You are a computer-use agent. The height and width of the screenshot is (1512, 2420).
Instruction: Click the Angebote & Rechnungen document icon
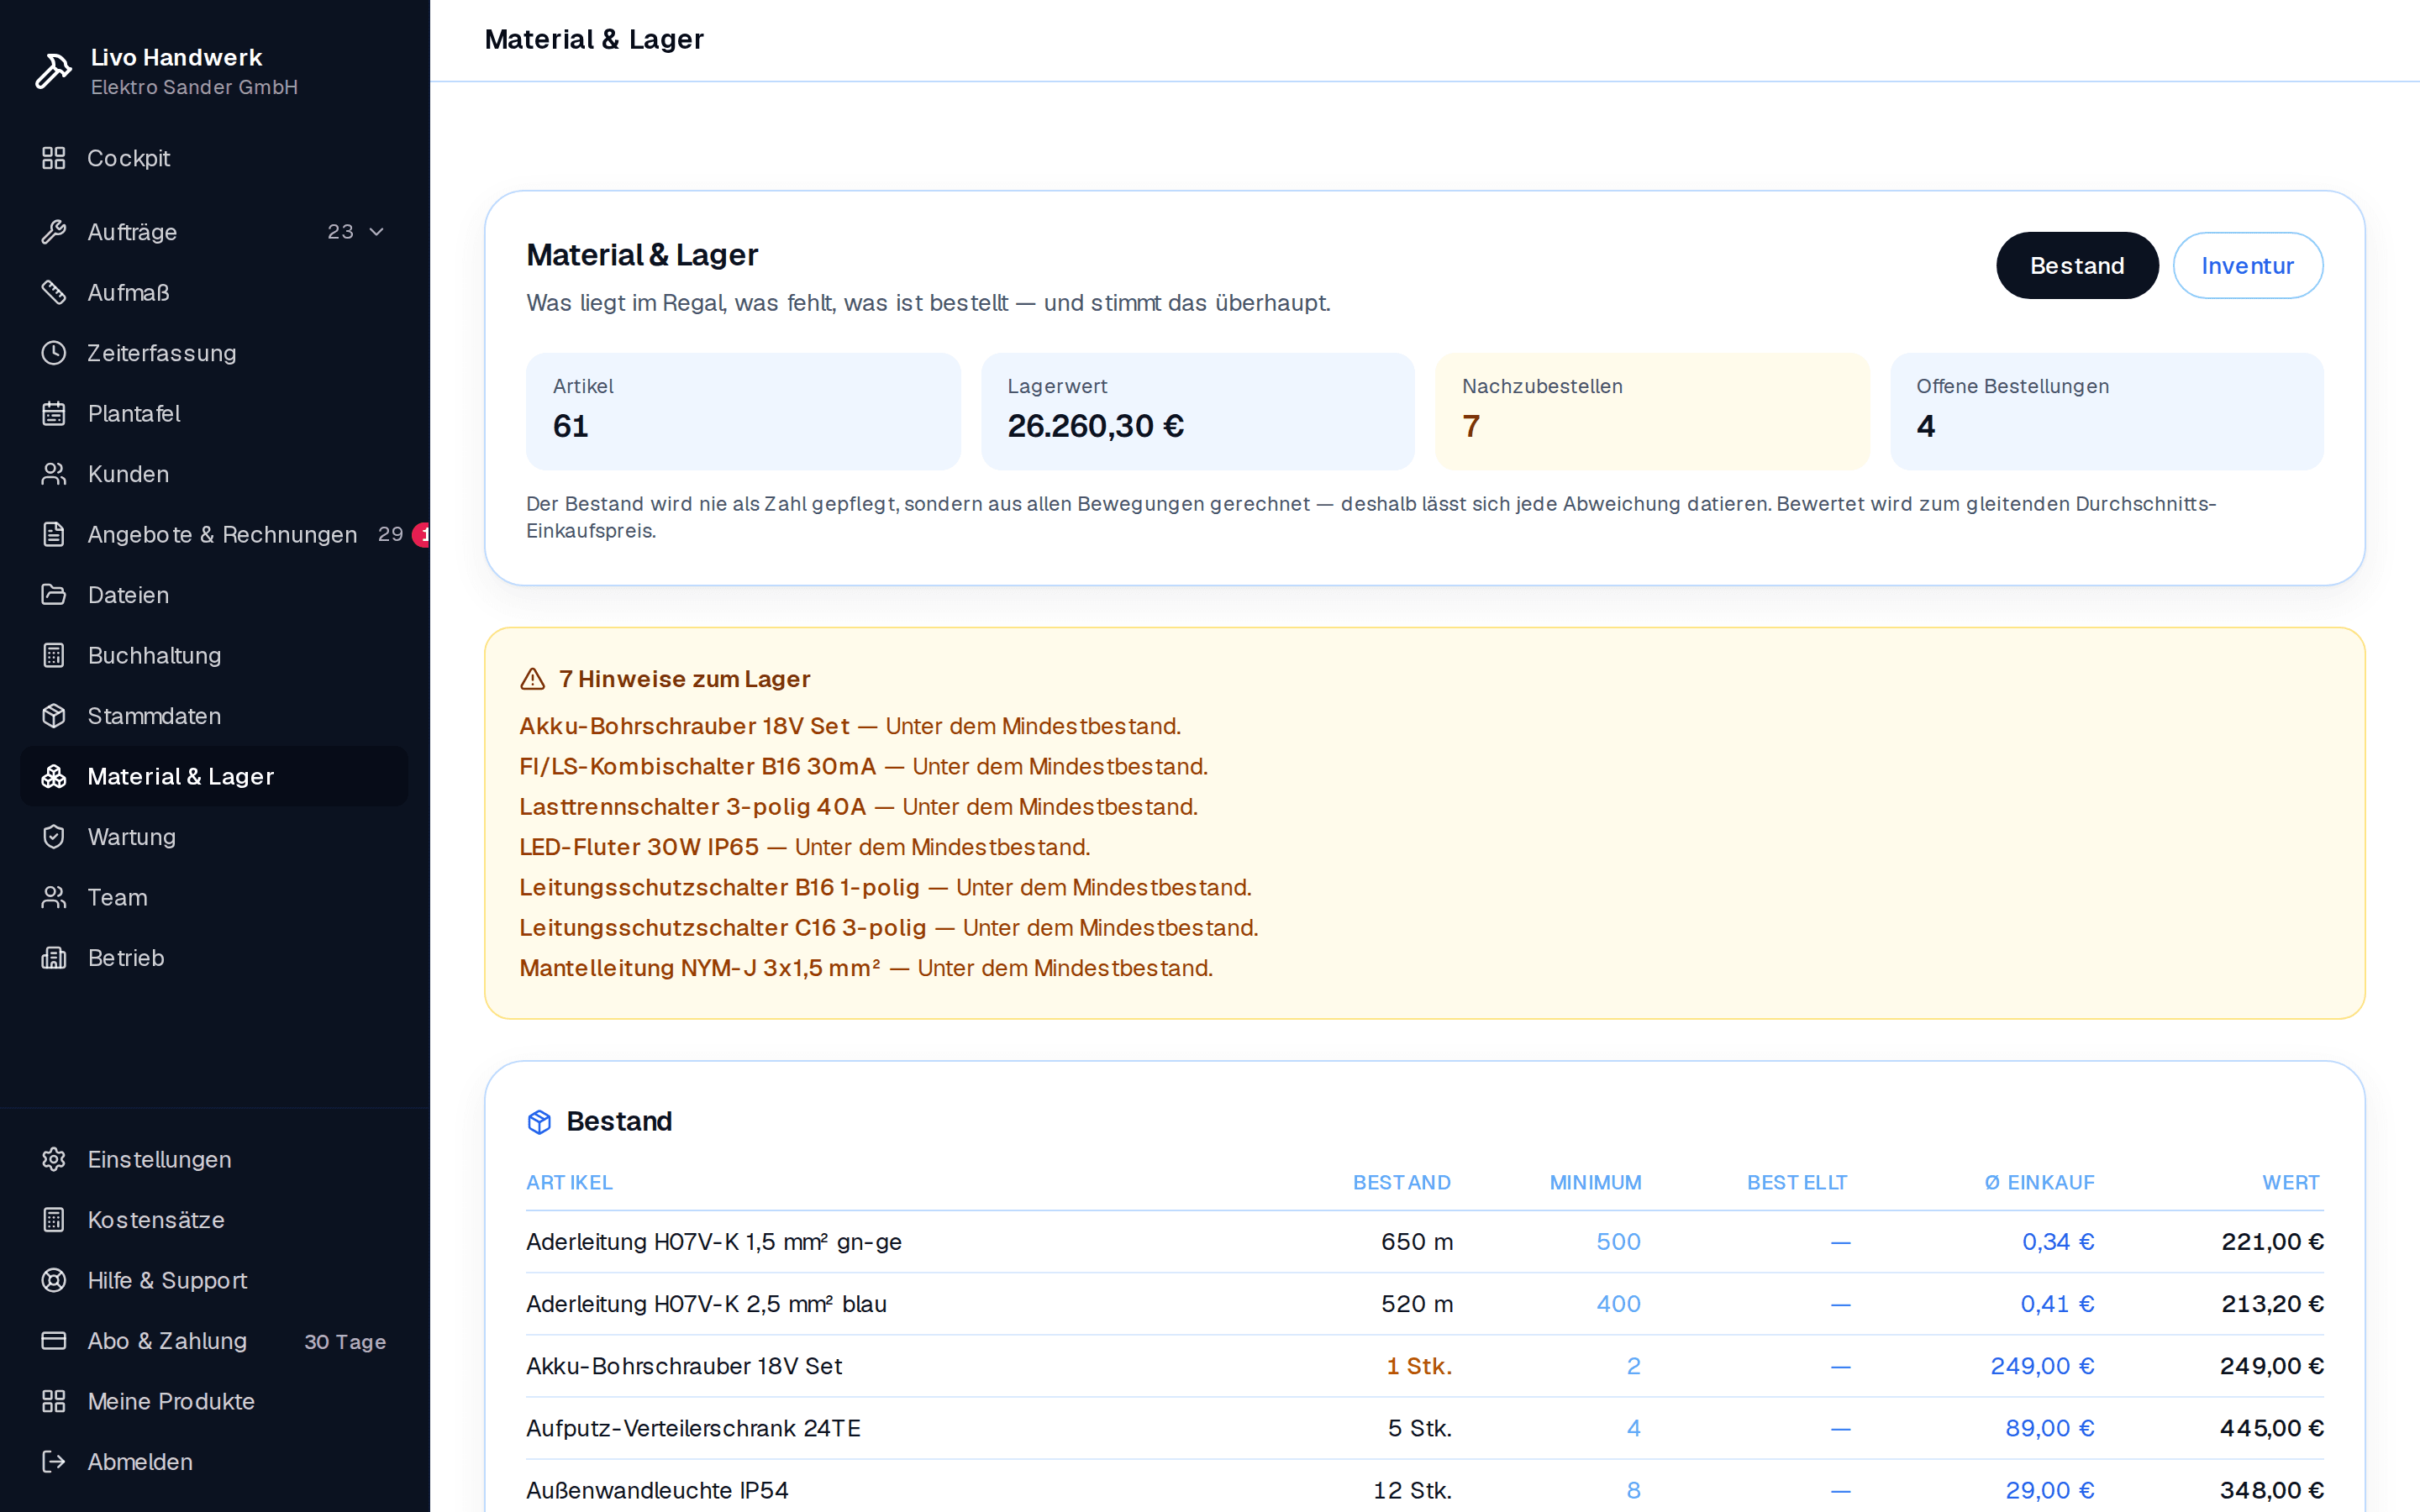pyautogui.click(x=54, y=534)
